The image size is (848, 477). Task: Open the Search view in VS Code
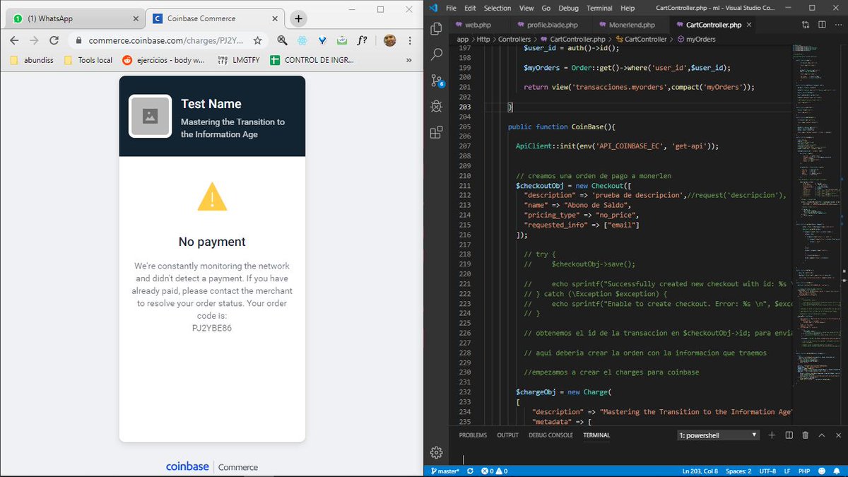tap(436, 54)
